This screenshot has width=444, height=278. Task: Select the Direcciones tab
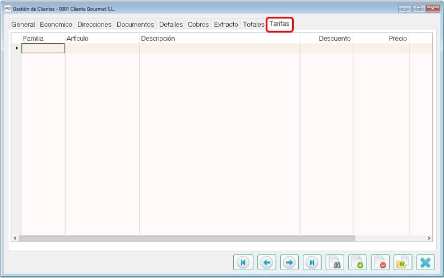pyautogui.click(x=94, y=24)
